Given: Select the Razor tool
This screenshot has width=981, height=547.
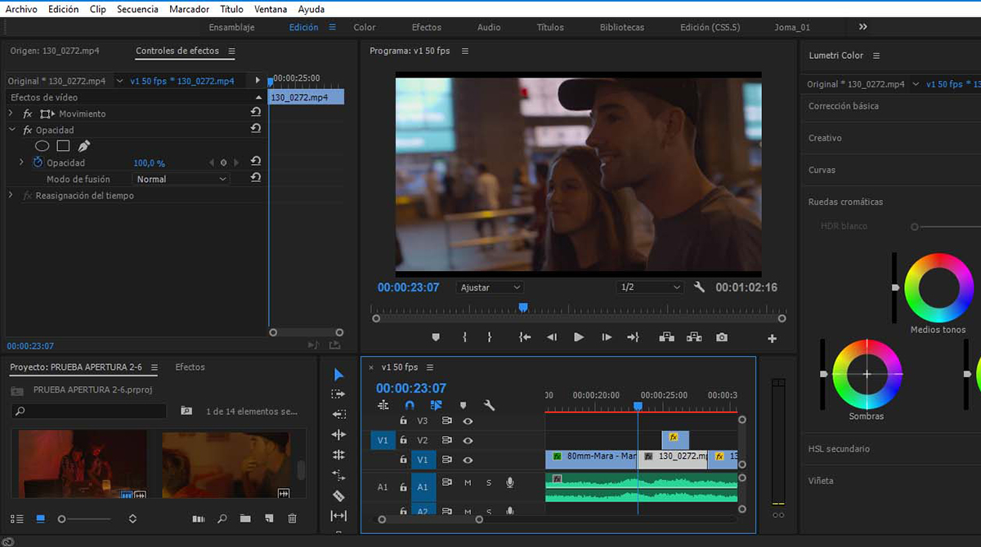Looking at the screenshot, I should [x=338, y=496].
